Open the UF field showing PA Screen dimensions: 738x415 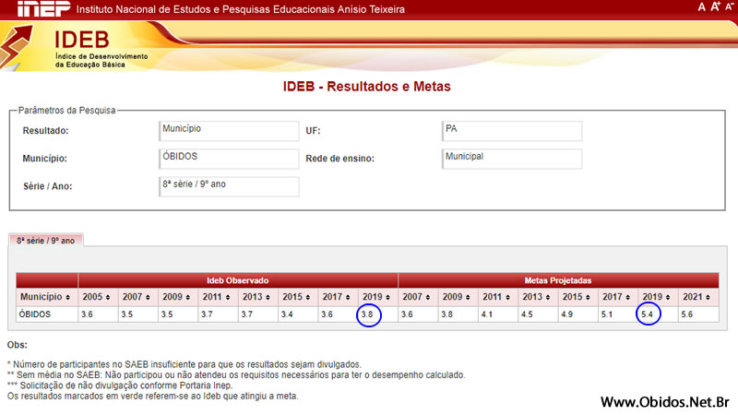(x=512, y=131)
